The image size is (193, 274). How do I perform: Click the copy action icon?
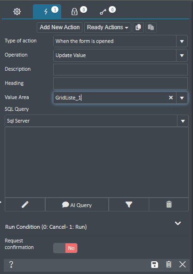pos(138,27)
